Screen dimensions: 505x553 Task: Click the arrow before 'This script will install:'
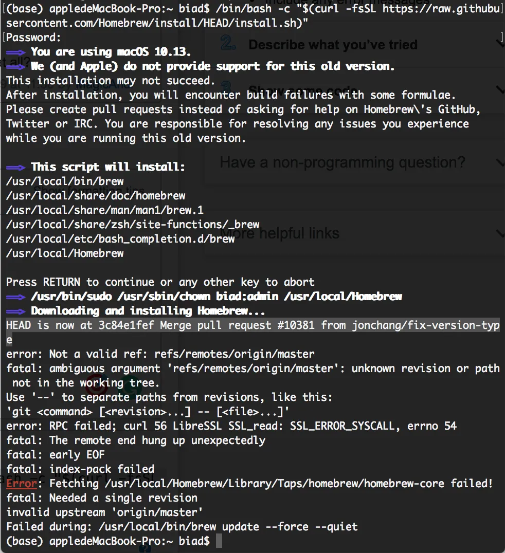click(15, 168)
